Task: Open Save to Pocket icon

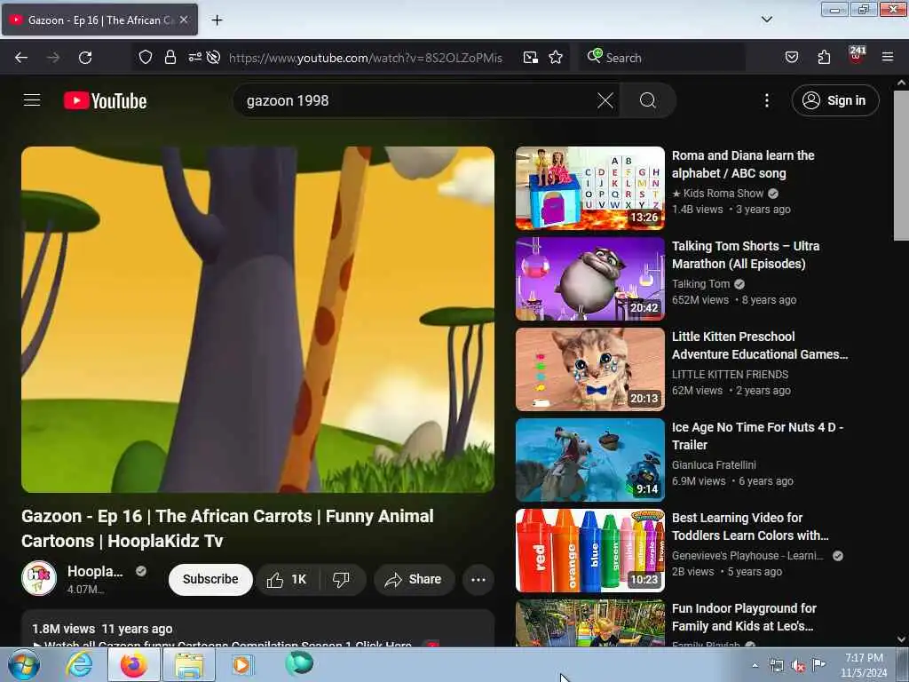Action: (791, 57)
